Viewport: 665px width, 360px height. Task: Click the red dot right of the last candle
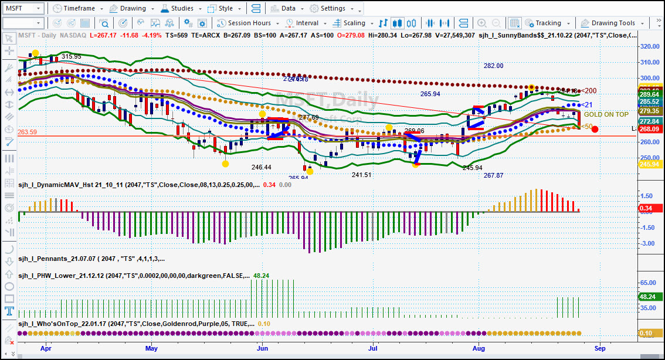[x=595, y=130]
